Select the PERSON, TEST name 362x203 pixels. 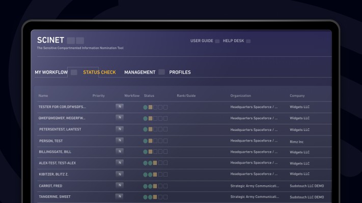coord(51,141)
